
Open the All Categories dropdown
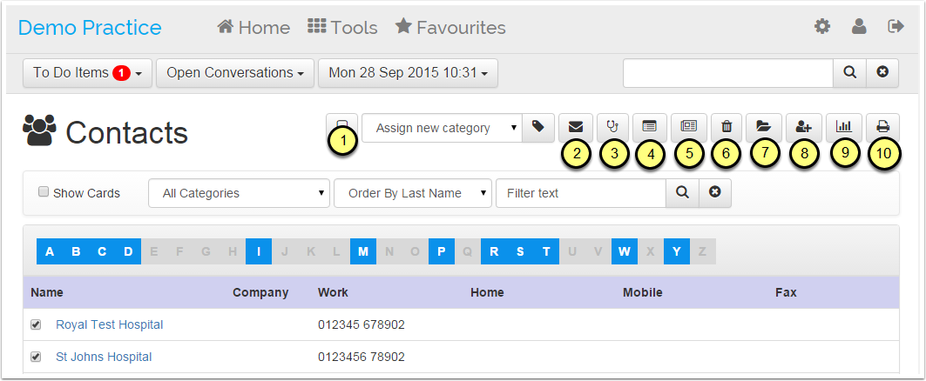coord(239,193)
